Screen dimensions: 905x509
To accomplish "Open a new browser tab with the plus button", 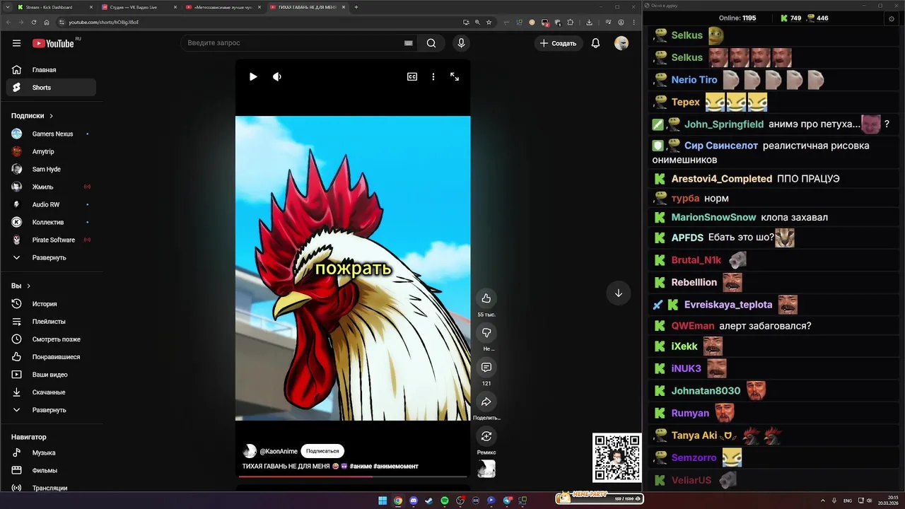I will coord(356,7).
